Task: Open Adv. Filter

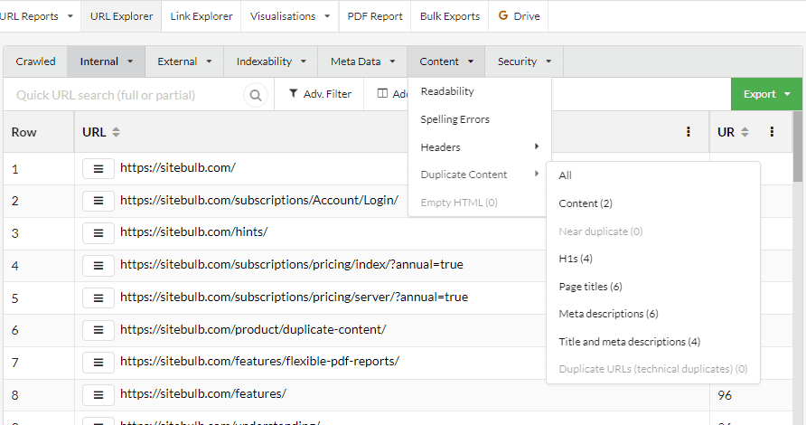Action: click(x=320, y=94)
